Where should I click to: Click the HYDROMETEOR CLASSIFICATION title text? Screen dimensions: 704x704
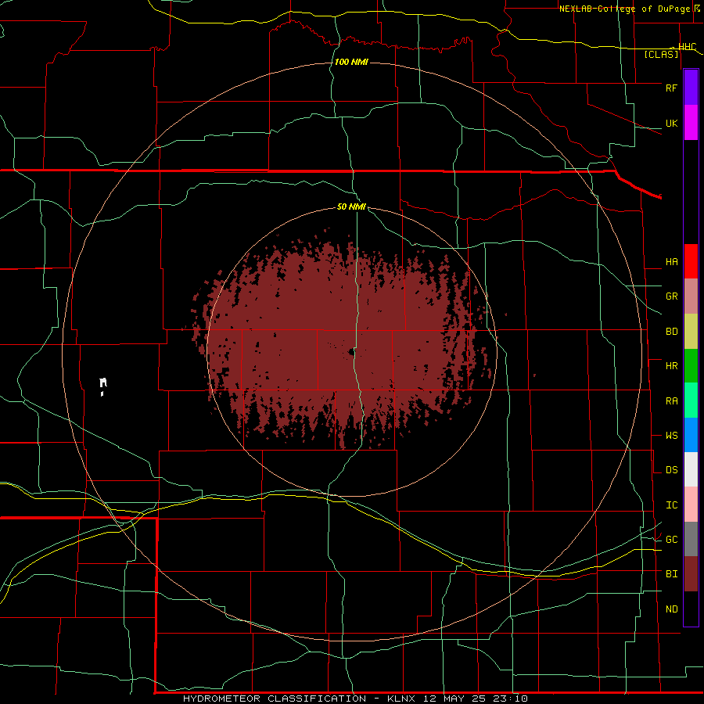coord(275,699)
